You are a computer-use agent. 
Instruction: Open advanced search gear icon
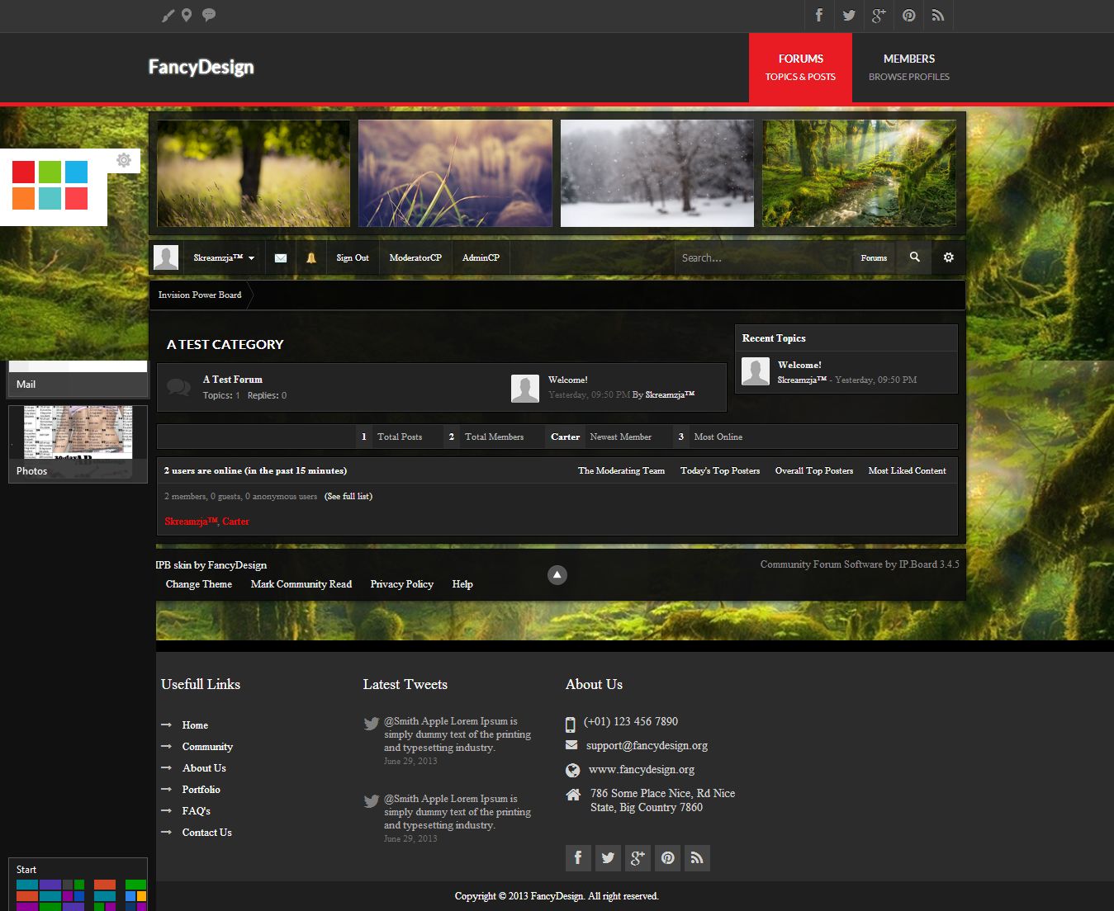[x=949, y=257]
